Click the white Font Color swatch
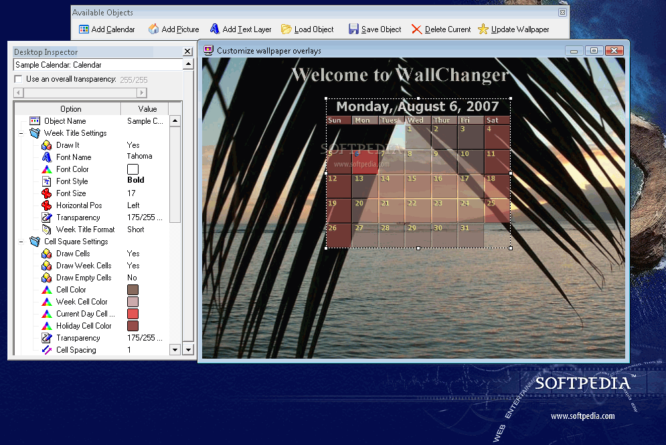666x445 pixels. 133,169
